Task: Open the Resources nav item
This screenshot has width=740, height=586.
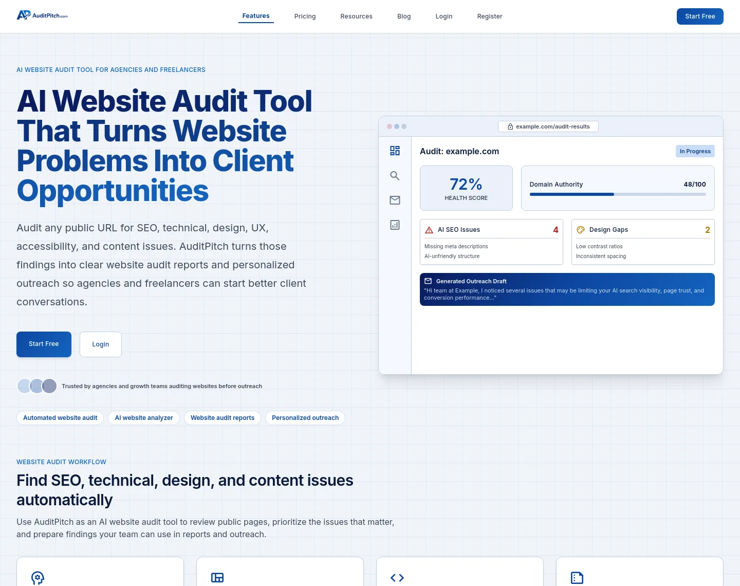Action: pyautogui.click(x=357, y=16)
